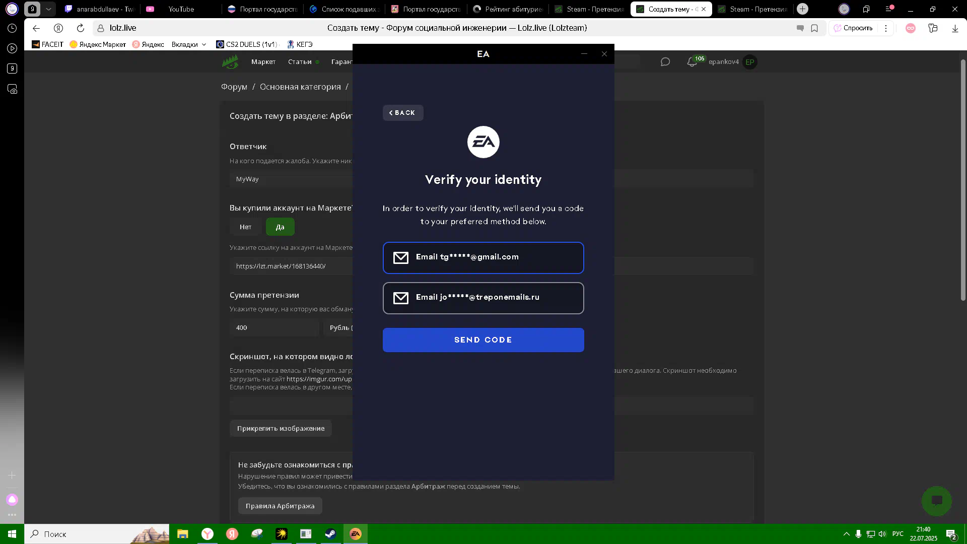Click the Yandex home button in toolbar
This screenshot has height=544, width=967.
(x=58, y=28)
